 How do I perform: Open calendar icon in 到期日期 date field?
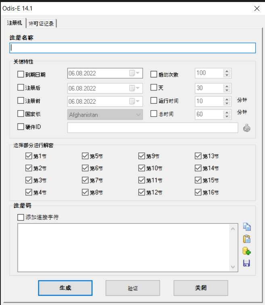click(x=132, y=73)
